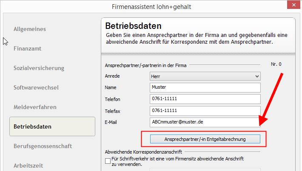
Task: Click the Telefax input field
Action: (x=205, y=110)
